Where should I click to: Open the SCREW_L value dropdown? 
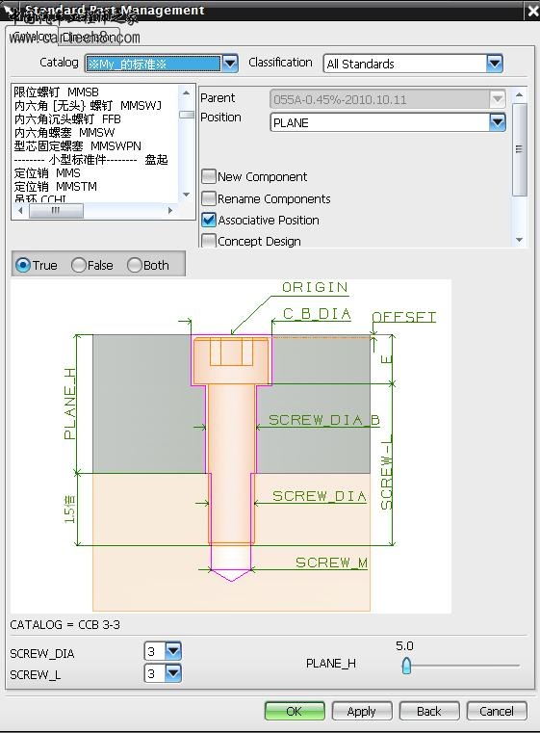pyautogui.click(x=173, y=673)
